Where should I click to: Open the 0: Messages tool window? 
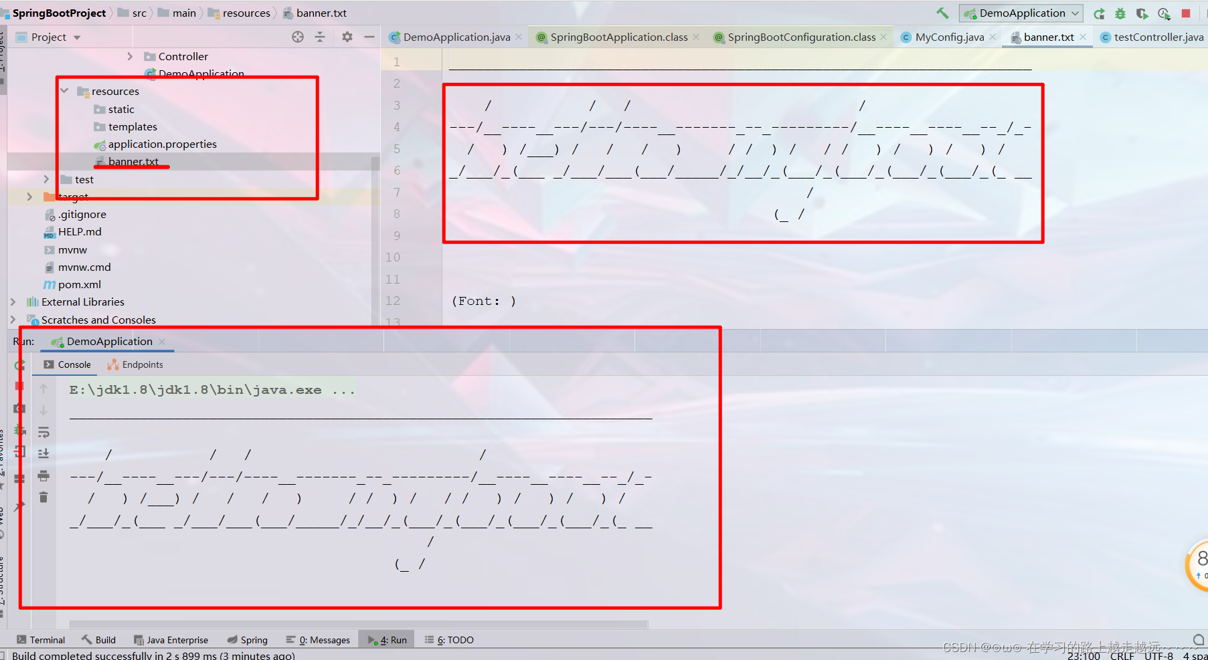317,640
